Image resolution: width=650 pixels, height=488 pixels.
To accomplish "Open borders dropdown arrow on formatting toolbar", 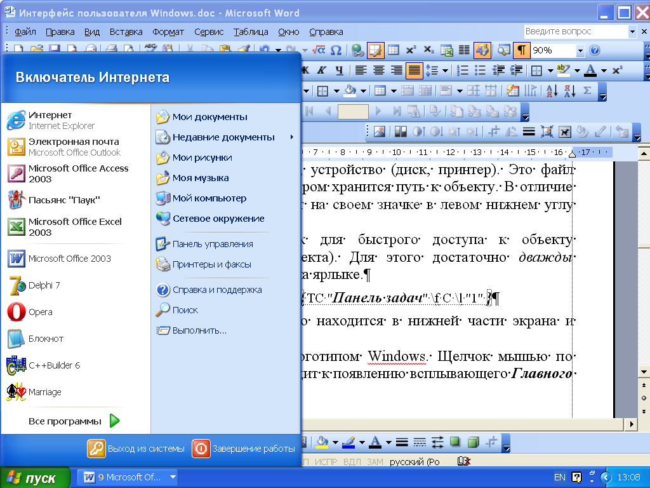I will [x=550, y=71].
